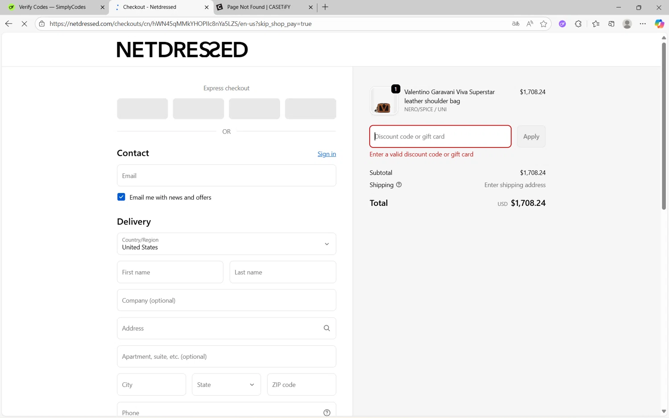Click the Express checkout heading
This screenshot has height=418, width=669.
coord(227,88)
